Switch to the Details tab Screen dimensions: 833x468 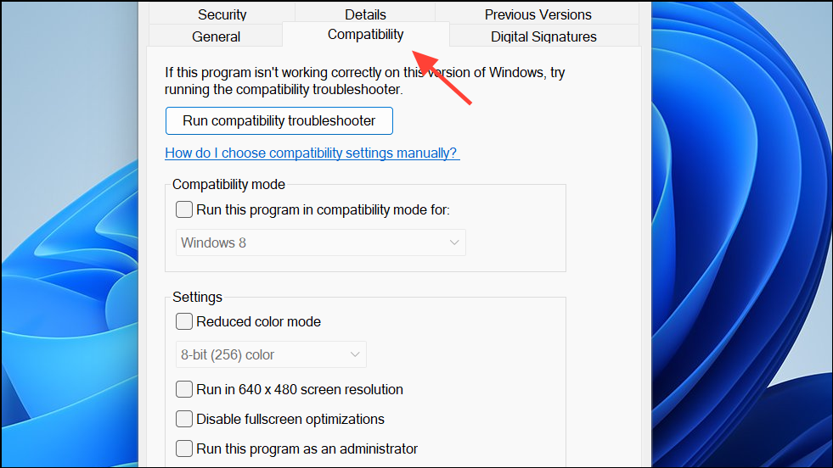click(x=365, y=14)
